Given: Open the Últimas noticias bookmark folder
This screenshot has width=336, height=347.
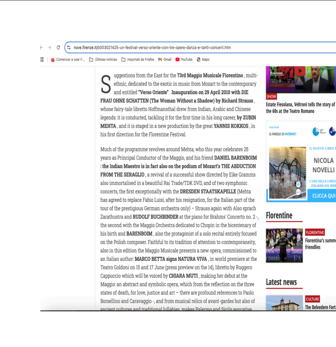Looking at the screenshot, I should 103,60.
